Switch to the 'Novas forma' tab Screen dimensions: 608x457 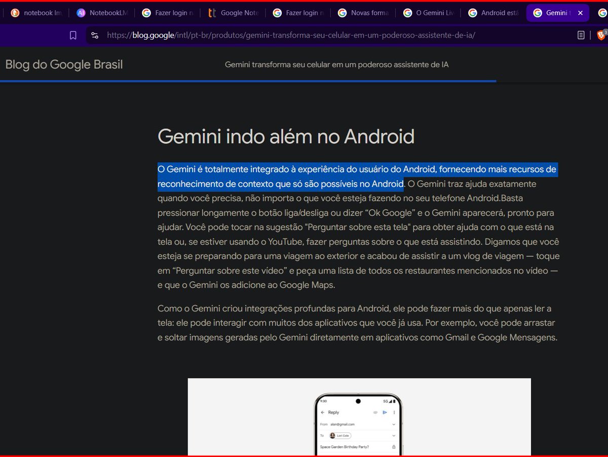(363, 13)
